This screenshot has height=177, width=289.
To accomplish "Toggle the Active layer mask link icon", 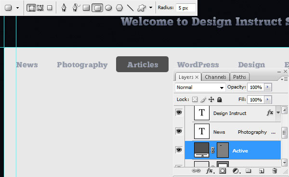I will (213, 150).
